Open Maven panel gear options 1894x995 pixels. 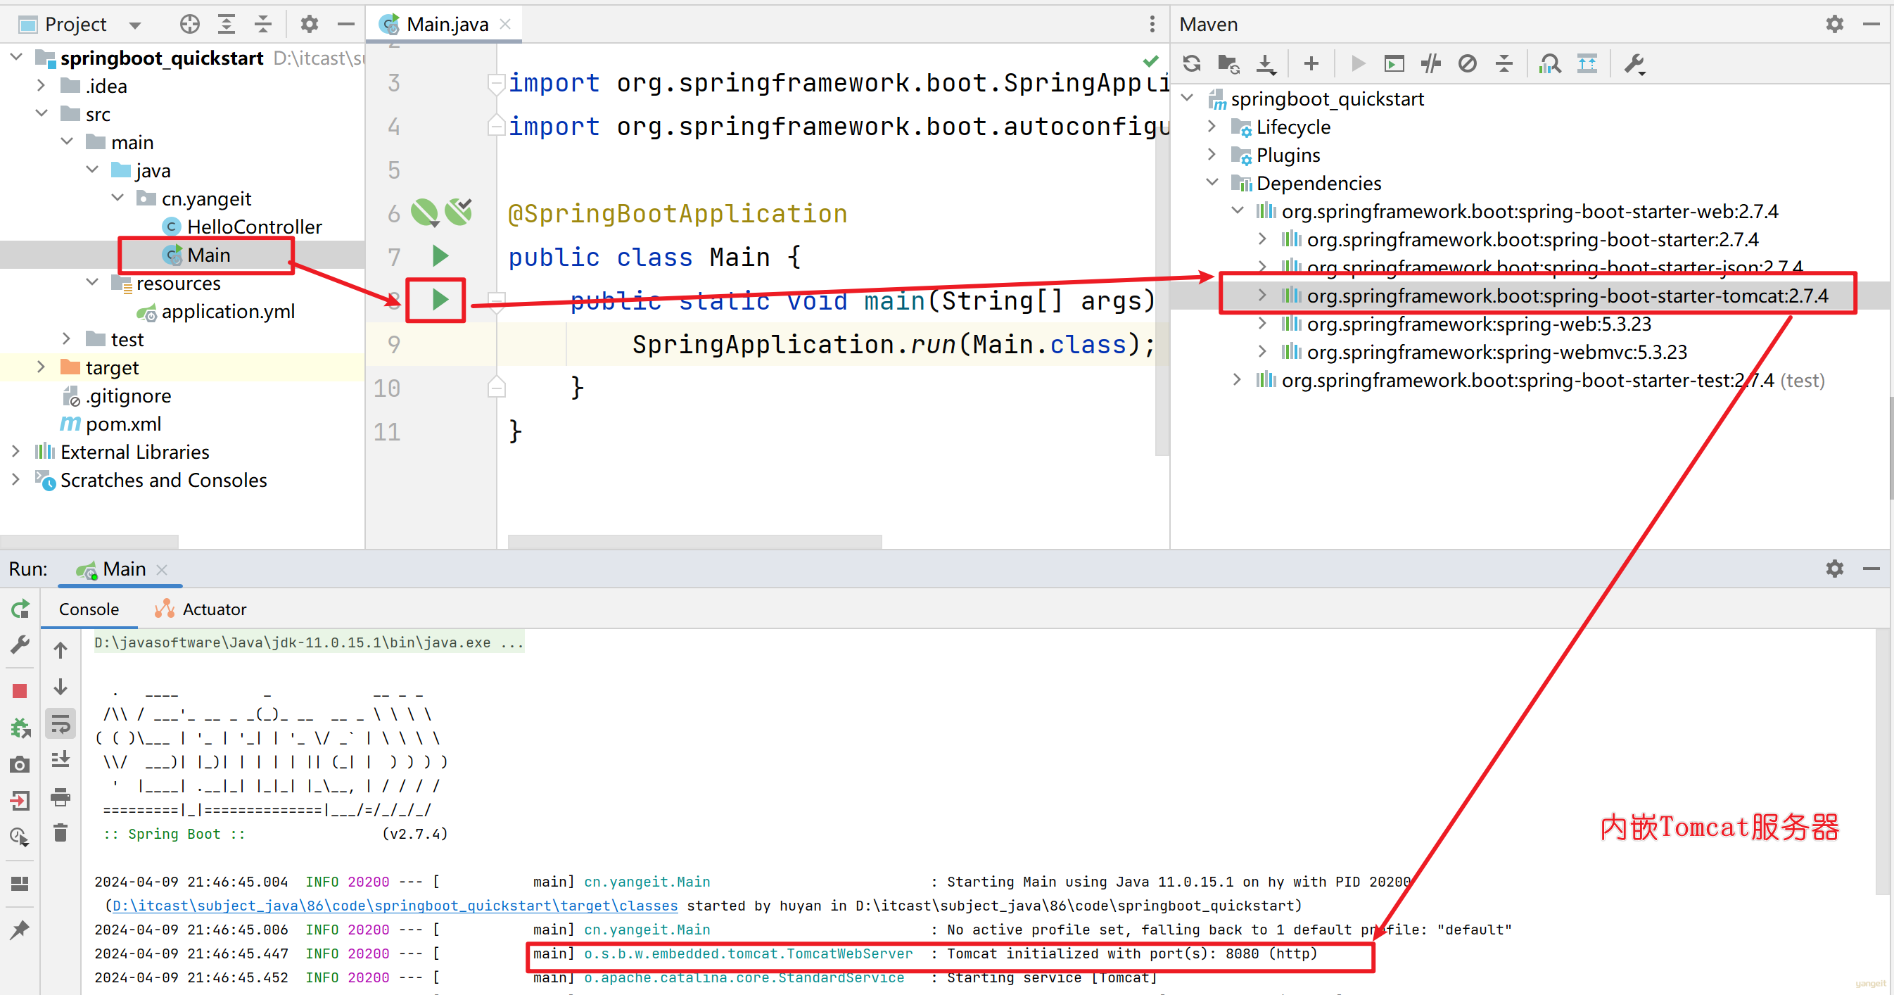pos(1834,24)
